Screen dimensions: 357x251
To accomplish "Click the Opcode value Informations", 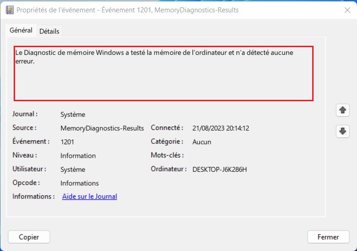I will (x=80, y=183).
